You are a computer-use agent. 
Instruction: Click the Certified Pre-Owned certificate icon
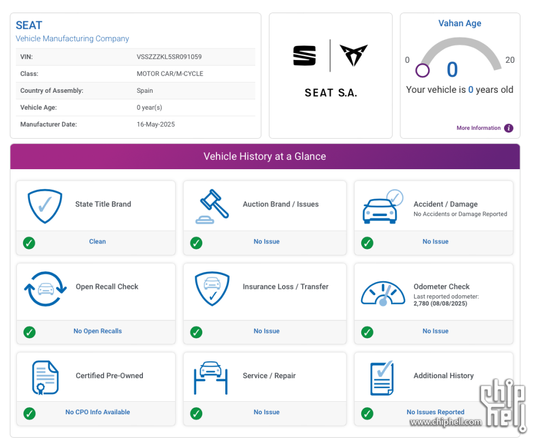coord(45,378)
